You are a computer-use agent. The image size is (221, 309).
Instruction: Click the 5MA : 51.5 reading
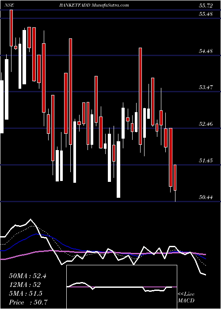pyautogui.click(x=26, y=294)
